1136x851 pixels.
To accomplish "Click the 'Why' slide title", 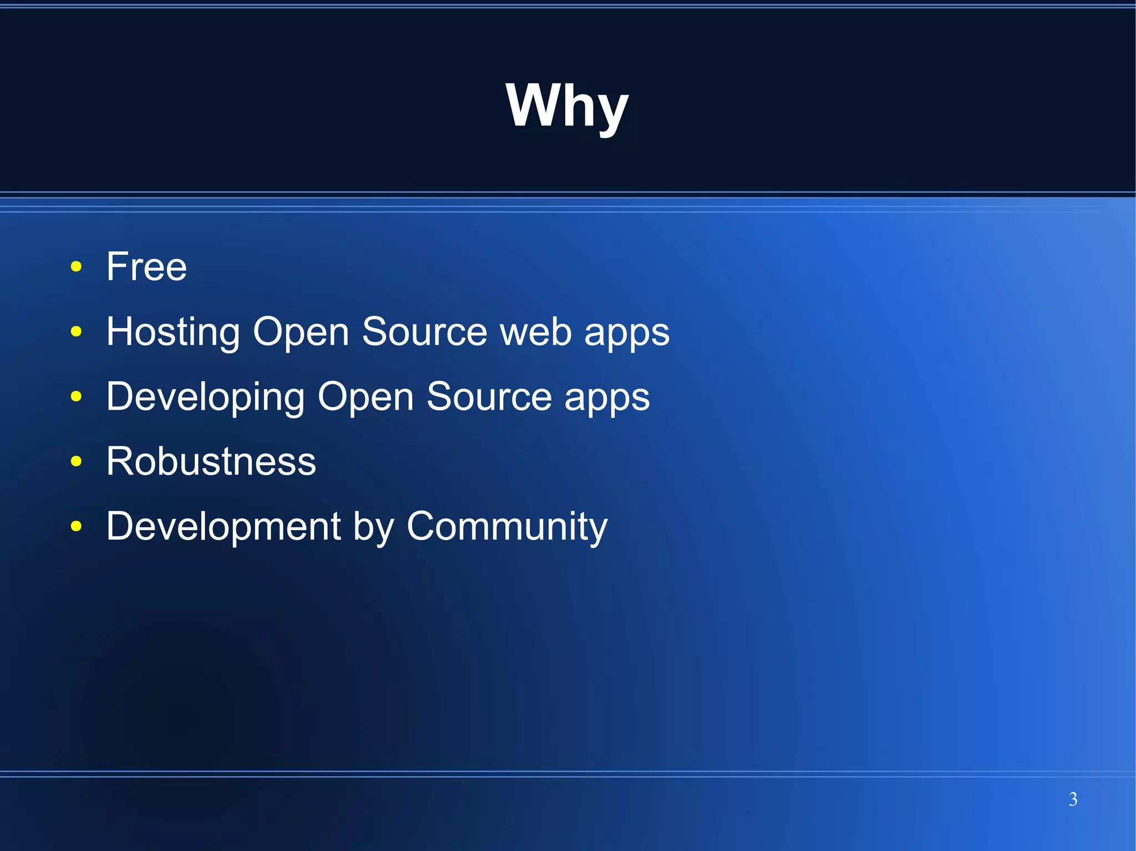I will 567,105.
